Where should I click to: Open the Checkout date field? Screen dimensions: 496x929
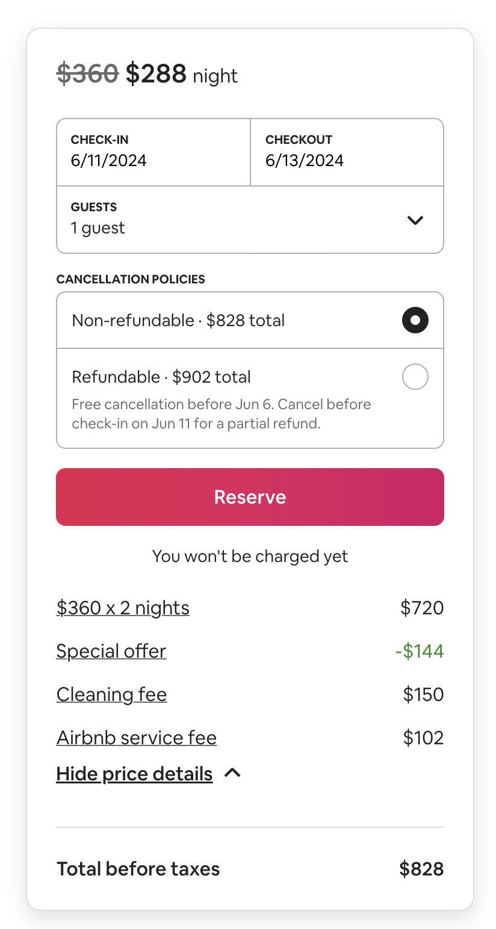(x=347, y=152)
